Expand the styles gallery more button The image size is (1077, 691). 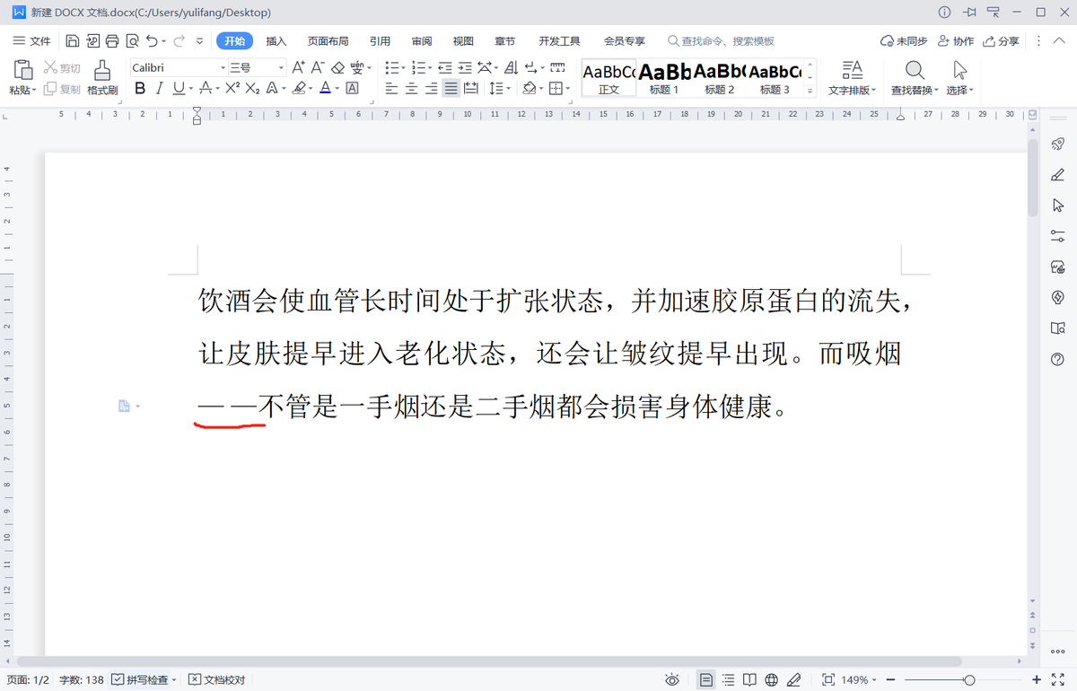point(810,91)
